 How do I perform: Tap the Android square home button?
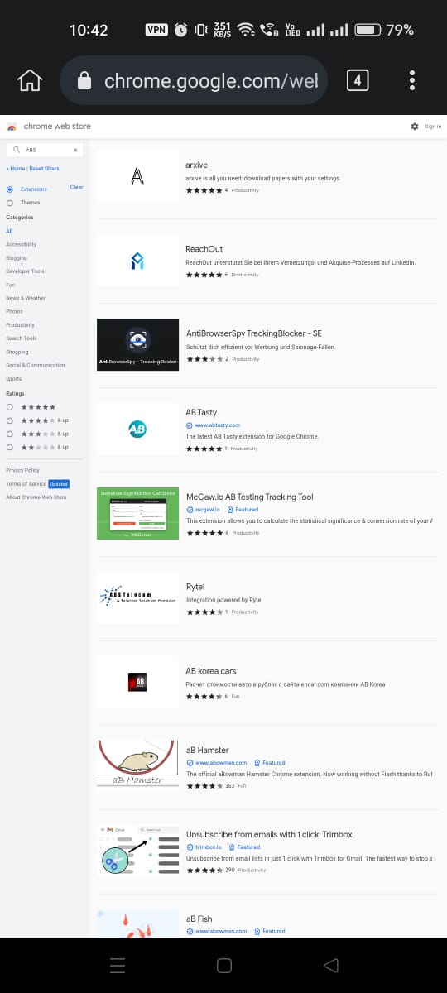coord(223,966)
